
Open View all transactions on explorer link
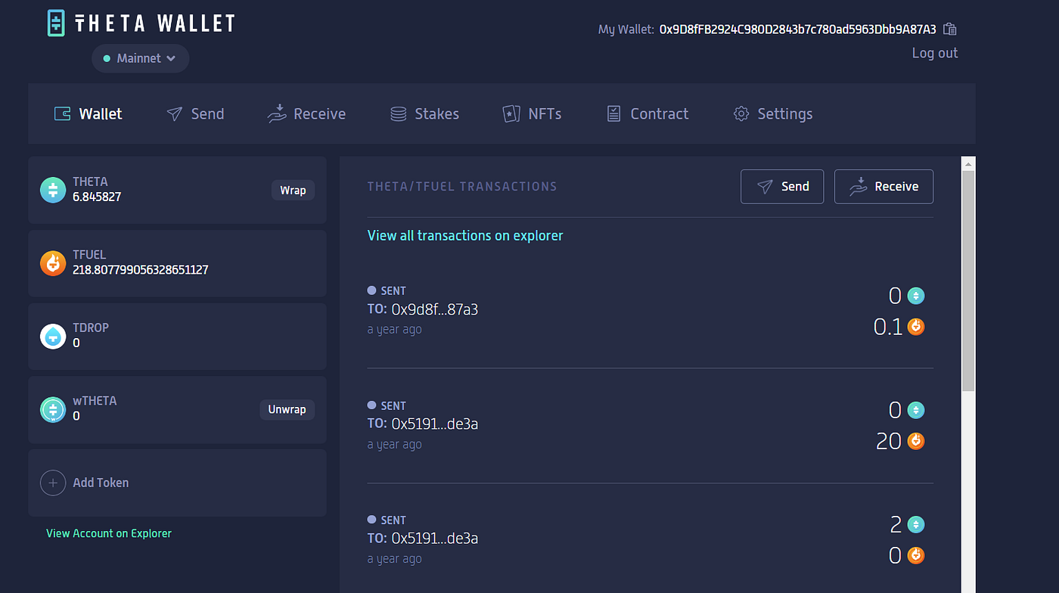point(465,235)
